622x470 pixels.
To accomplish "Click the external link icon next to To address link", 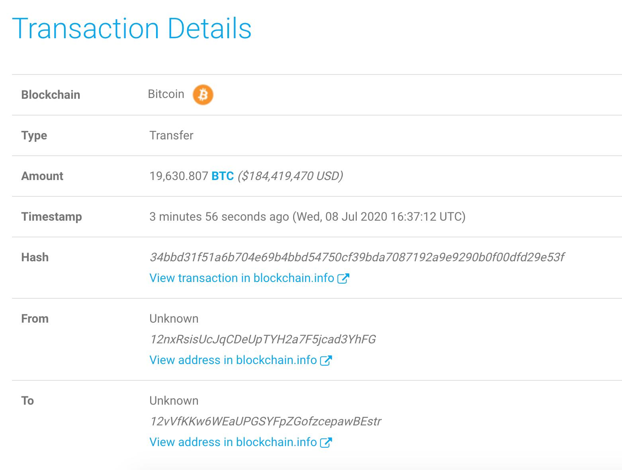I will pyautogui.click(x=327, y=442).
